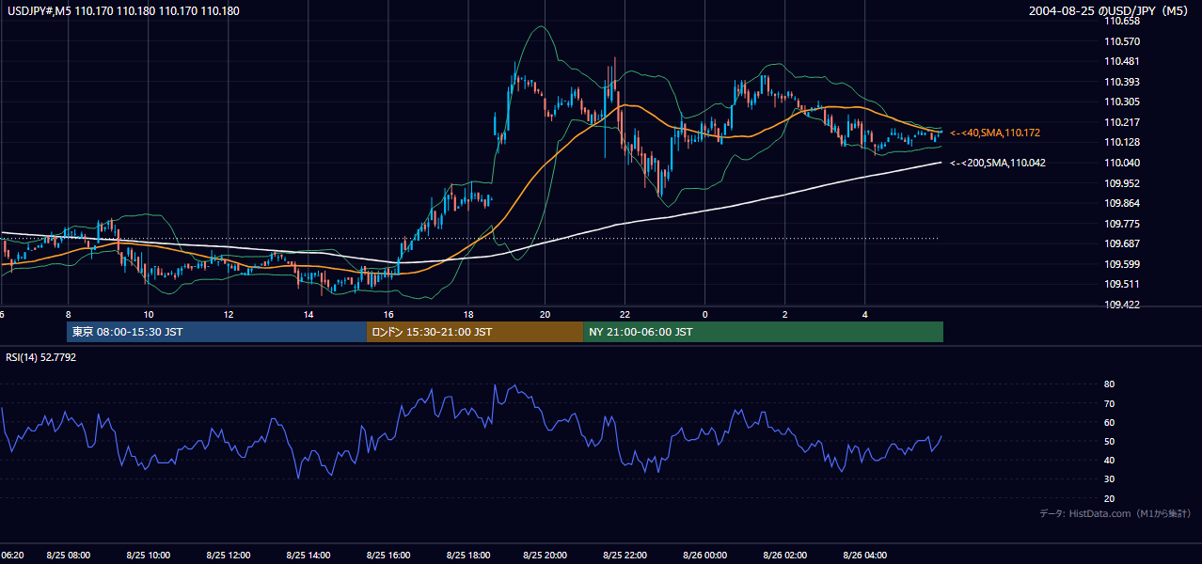Click price axis label 109.864
This screenshot has width=1202, height=564.
pos(1122,203)
